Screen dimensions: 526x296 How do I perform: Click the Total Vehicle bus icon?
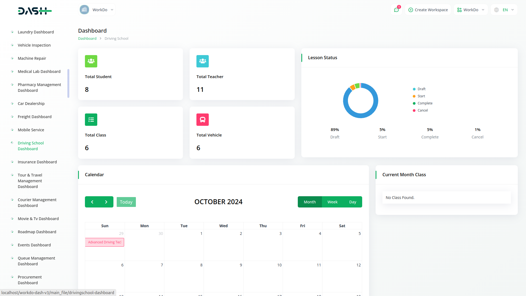[202, 119]
